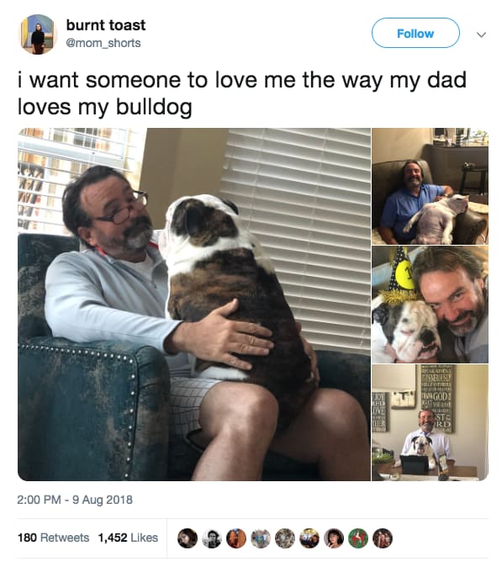This screenshot has height=567, width=502.
Task: Open the second liker's avatar
Action: coord(211,538)
